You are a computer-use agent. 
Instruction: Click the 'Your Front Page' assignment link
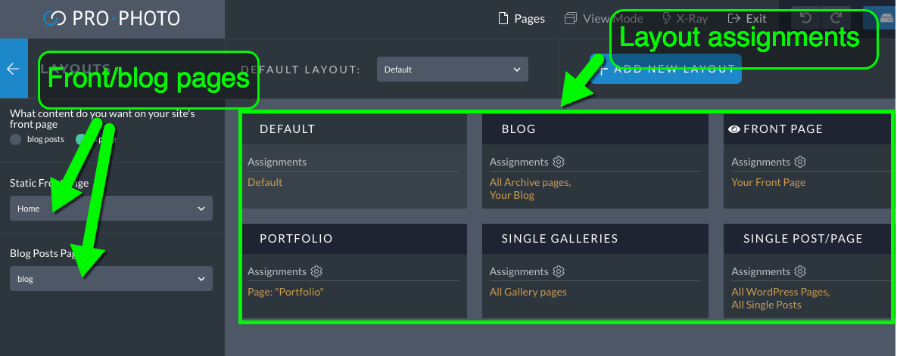(x=768, y=182)
